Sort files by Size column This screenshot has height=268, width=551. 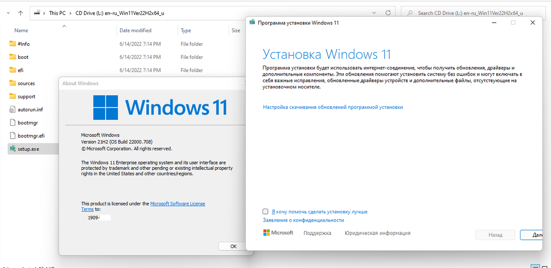click(236, 30)
